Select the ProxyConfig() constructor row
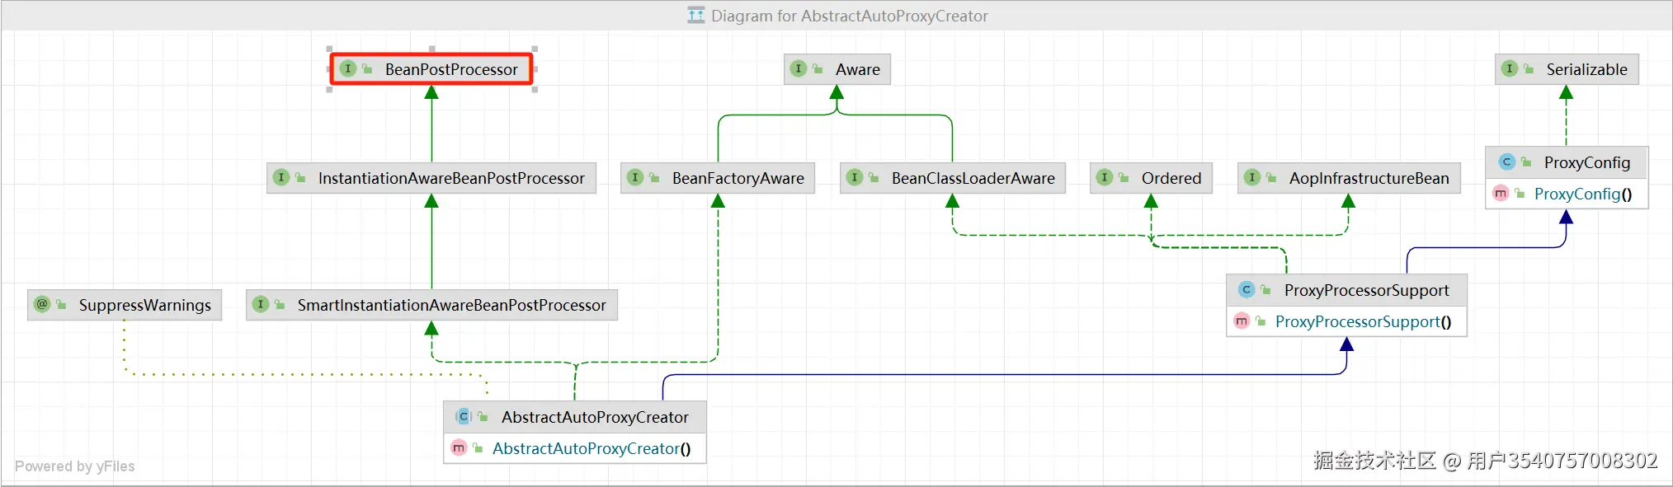Image resolution: width=1673 pixels, height=487 pixels. point(1567,194)
